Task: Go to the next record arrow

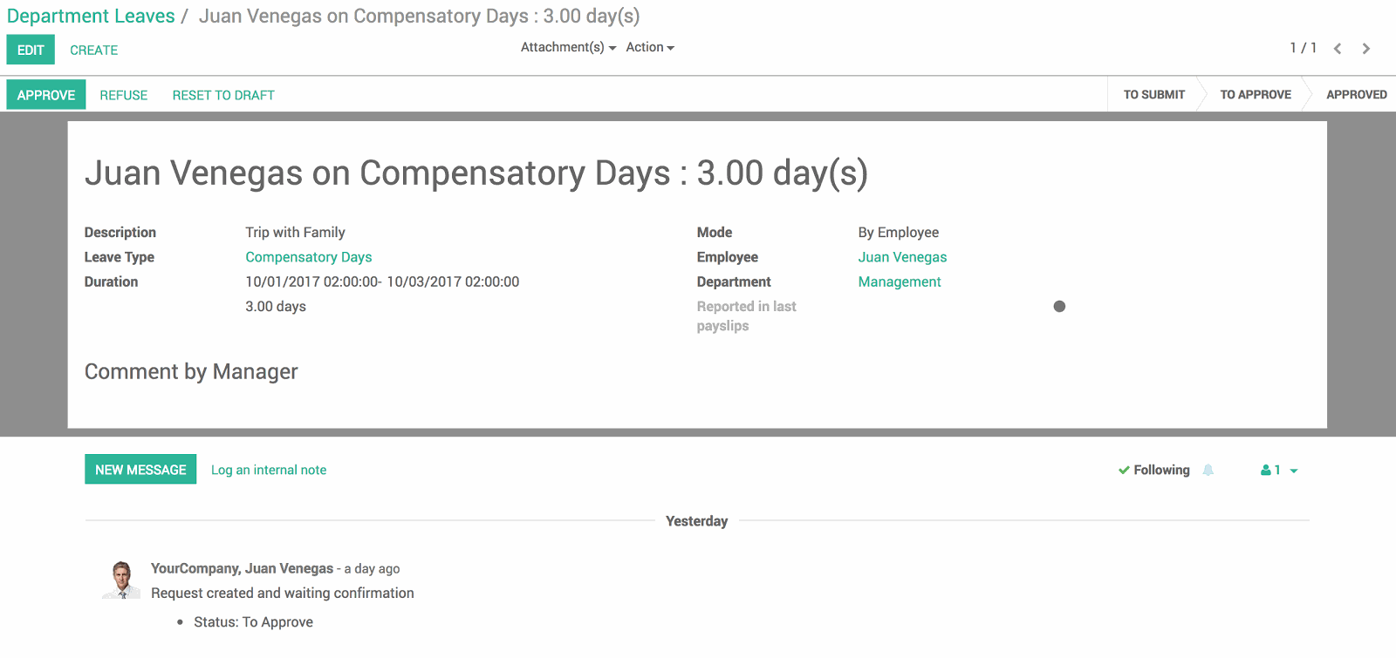Action: tap(1366, 49)
